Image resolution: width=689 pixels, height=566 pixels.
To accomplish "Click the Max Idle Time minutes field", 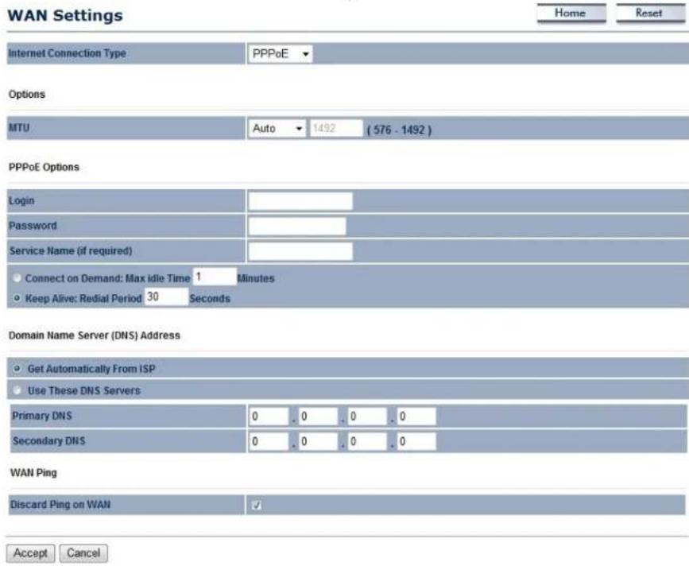I will pos(215,277).
